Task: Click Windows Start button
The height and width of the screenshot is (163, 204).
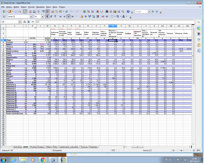Action: click(4, 160)
